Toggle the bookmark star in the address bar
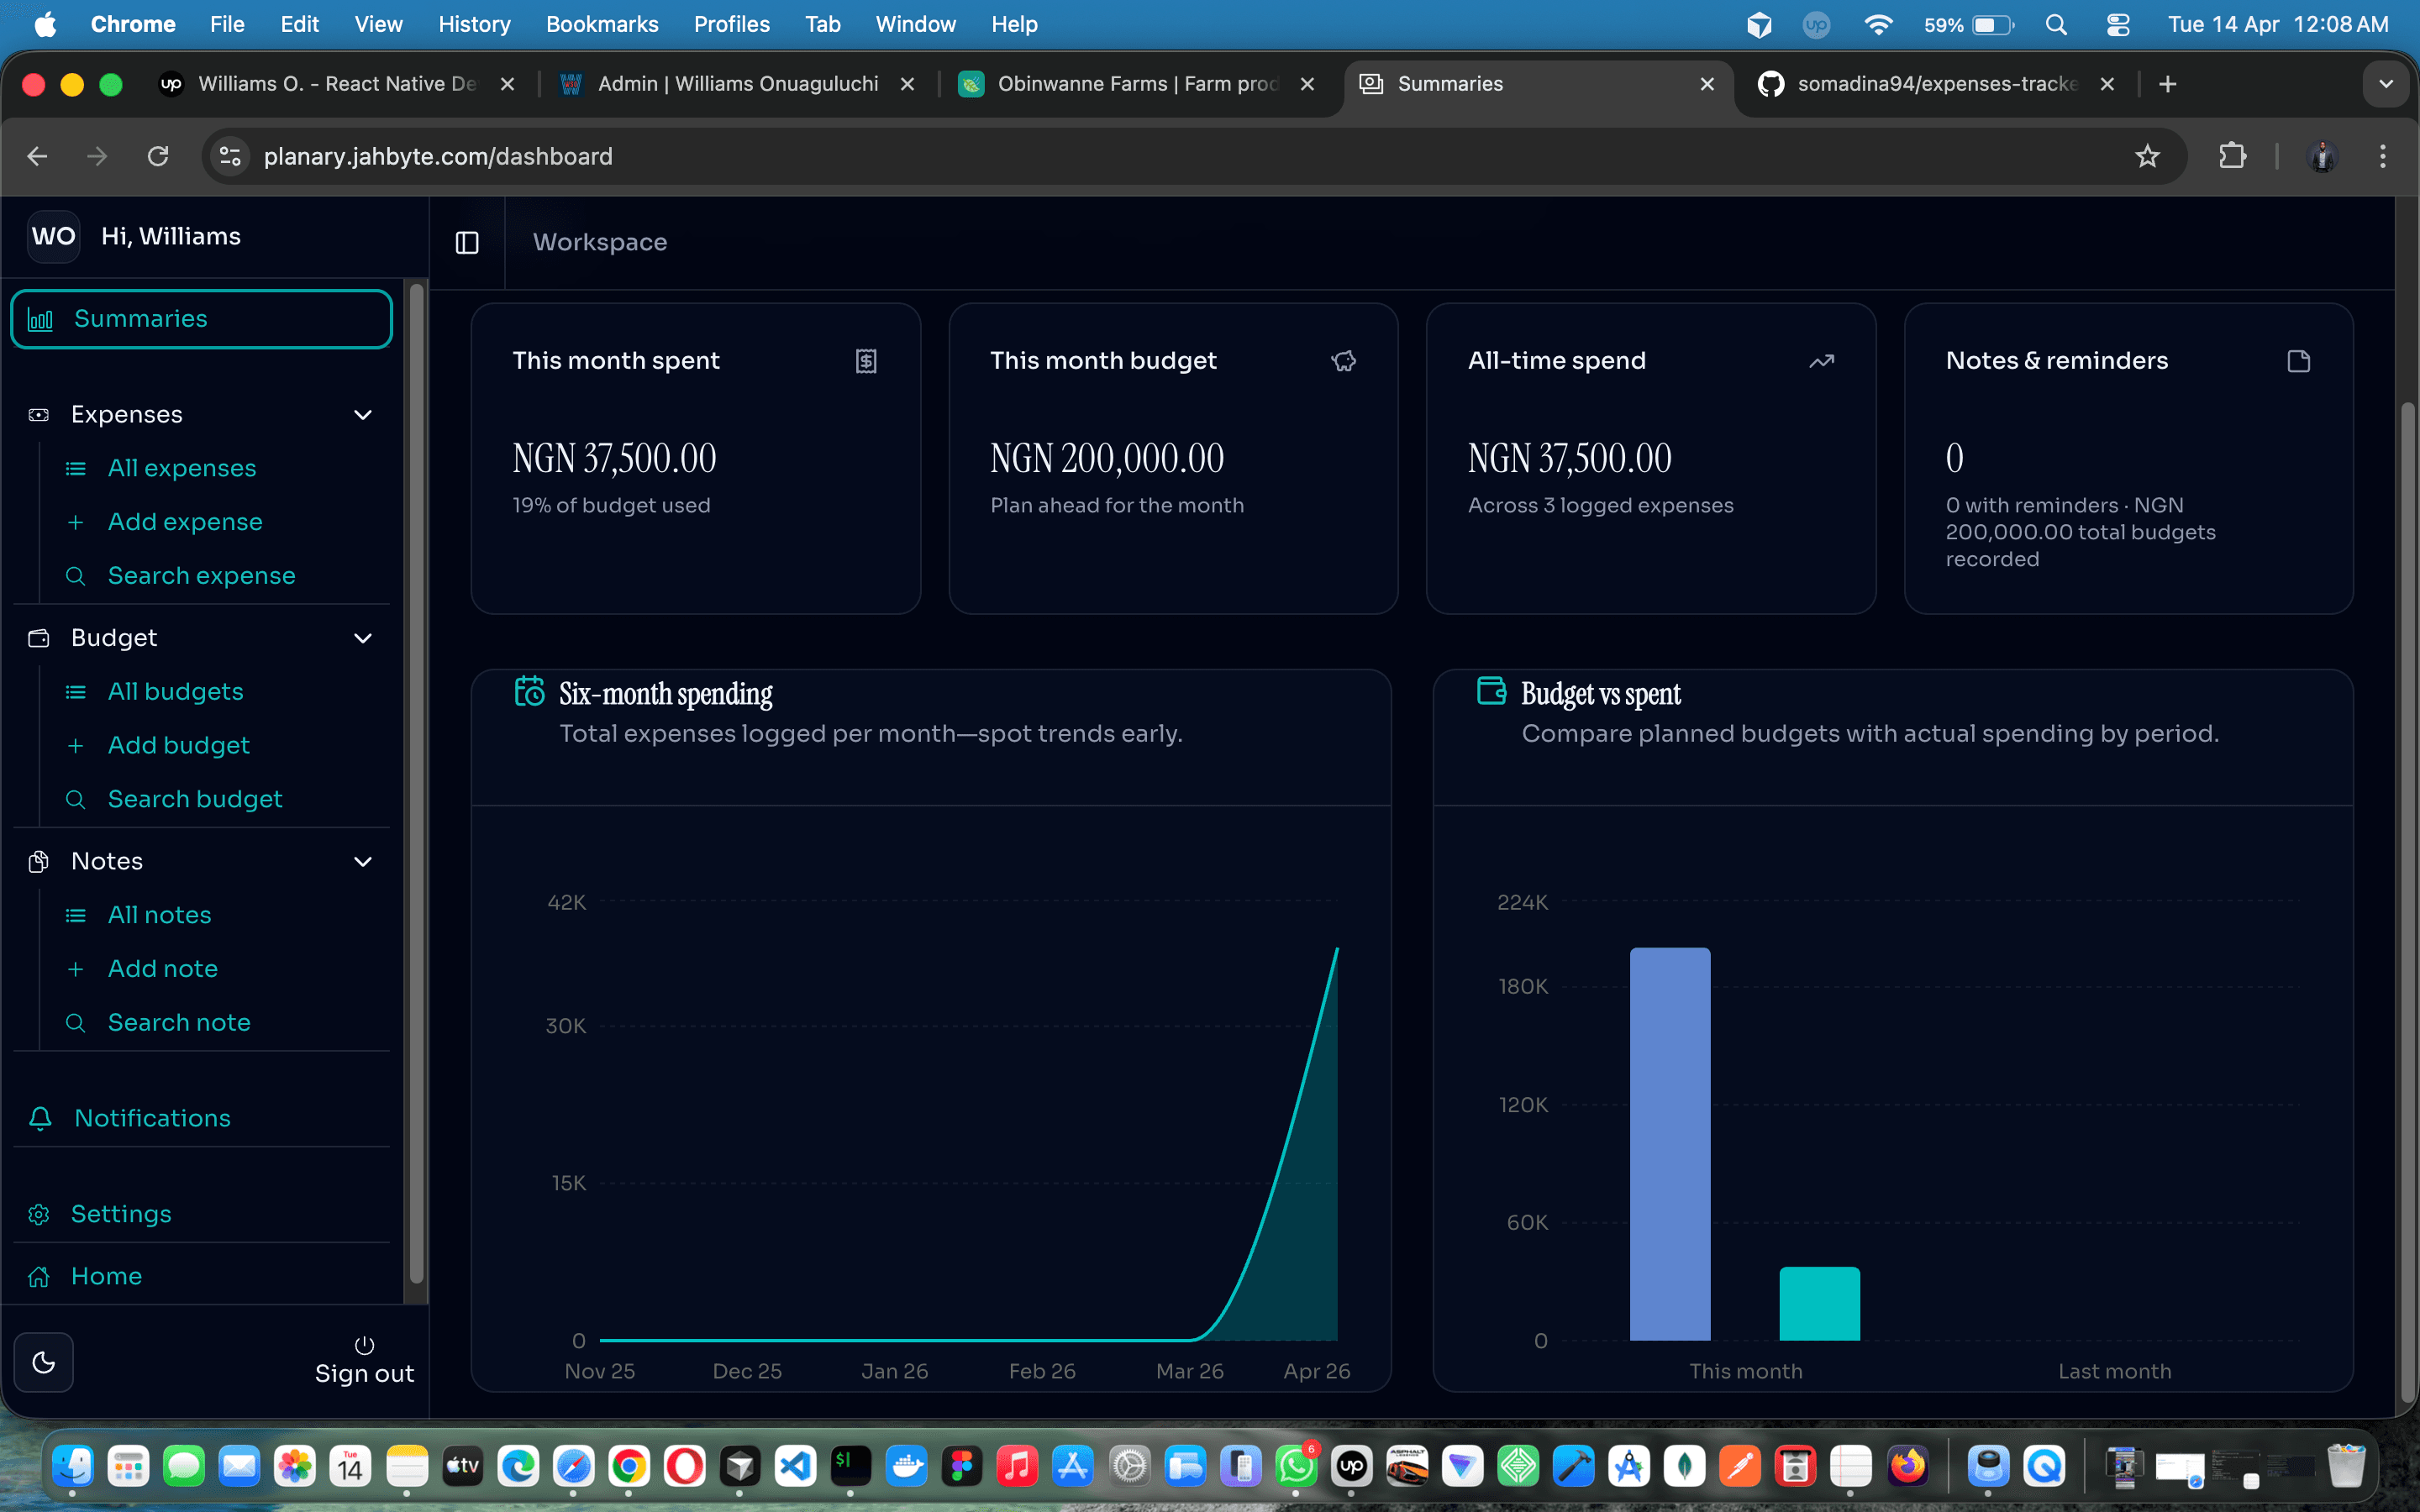Screen dimensions: 2420x1512 click(2147, 156)
